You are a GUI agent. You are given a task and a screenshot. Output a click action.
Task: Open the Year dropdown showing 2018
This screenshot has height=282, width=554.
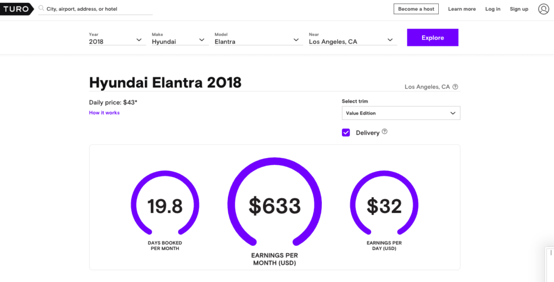117,39
